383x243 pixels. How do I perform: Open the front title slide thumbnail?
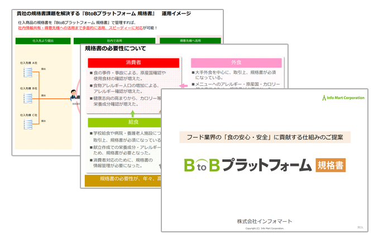[265, 160]
